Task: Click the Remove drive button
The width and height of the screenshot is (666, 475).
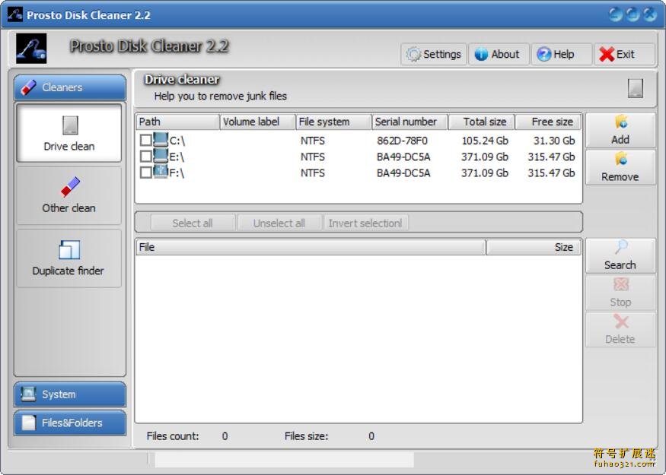Action: point(620,167)
